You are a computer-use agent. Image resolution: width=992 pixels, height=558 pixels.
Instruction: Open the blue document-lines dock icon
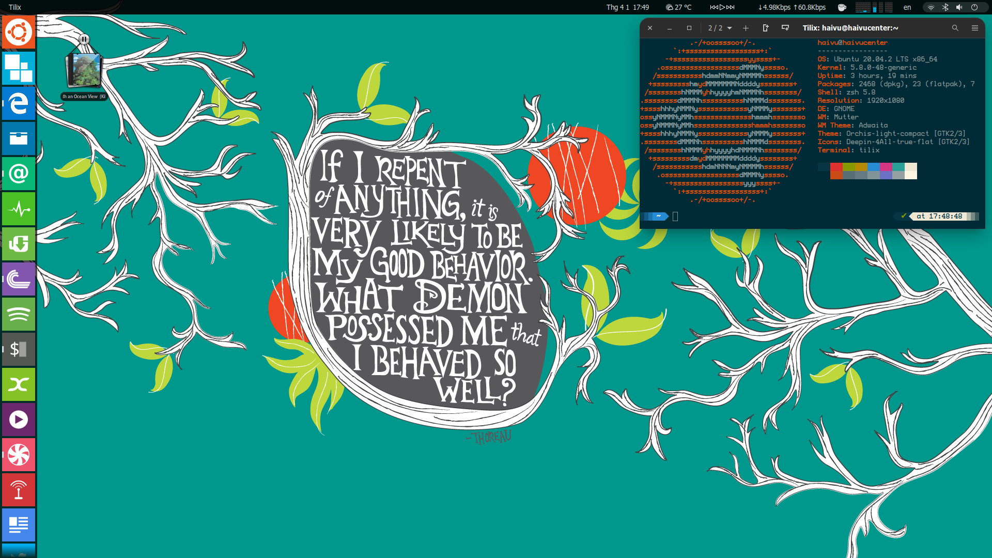coord(19,524)
